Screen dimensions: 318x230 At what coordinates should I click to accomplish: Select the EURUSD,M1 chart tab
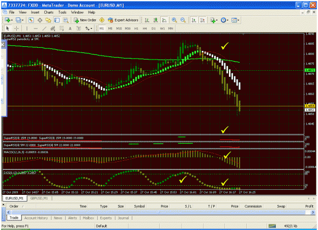pos(14,198)
